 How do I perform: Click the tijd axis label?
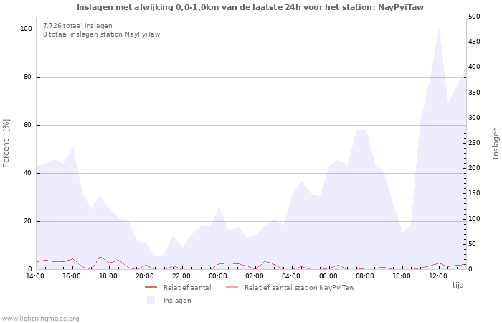[x=458, y=285]
